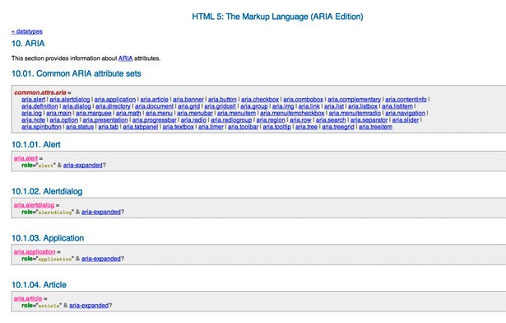The width and height of the screenshot is (506, 323).
Task: Open the aria.document link
Action: click(154, 106)
